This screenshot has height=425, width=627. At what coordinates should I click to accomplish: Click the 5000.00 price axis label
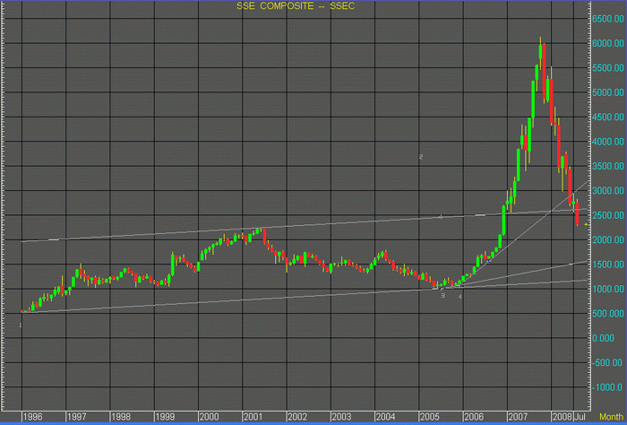coord(608,92)
